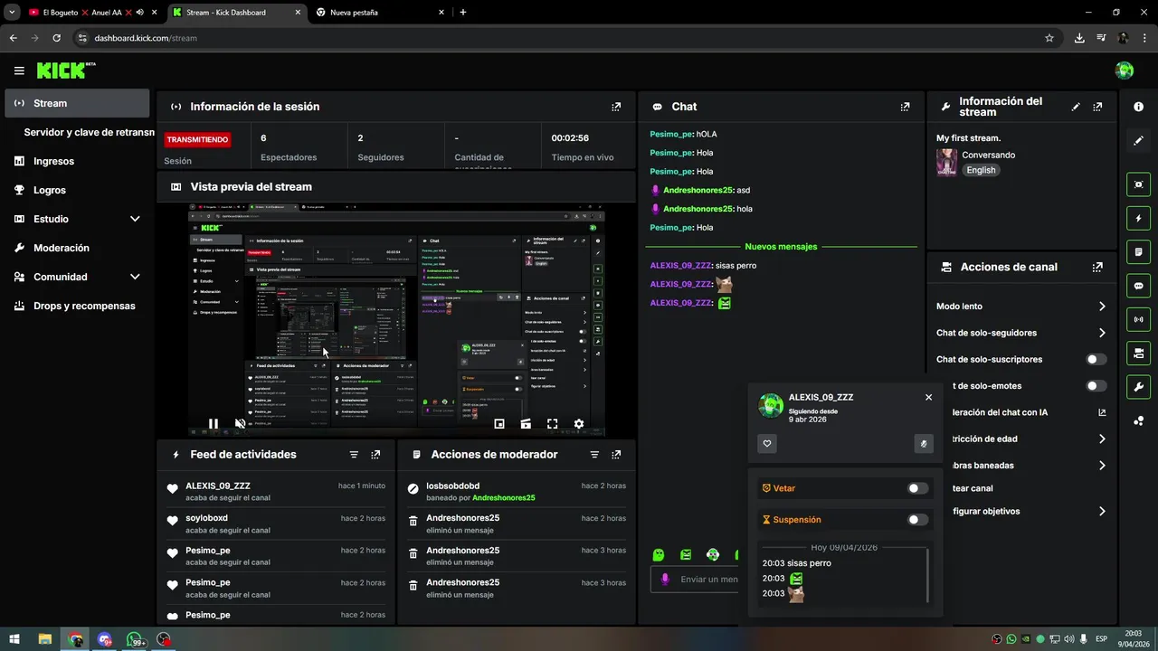Pop out the Acciones de moderador panel
This screenshot has height=651, width=1158.
[616, 455]
